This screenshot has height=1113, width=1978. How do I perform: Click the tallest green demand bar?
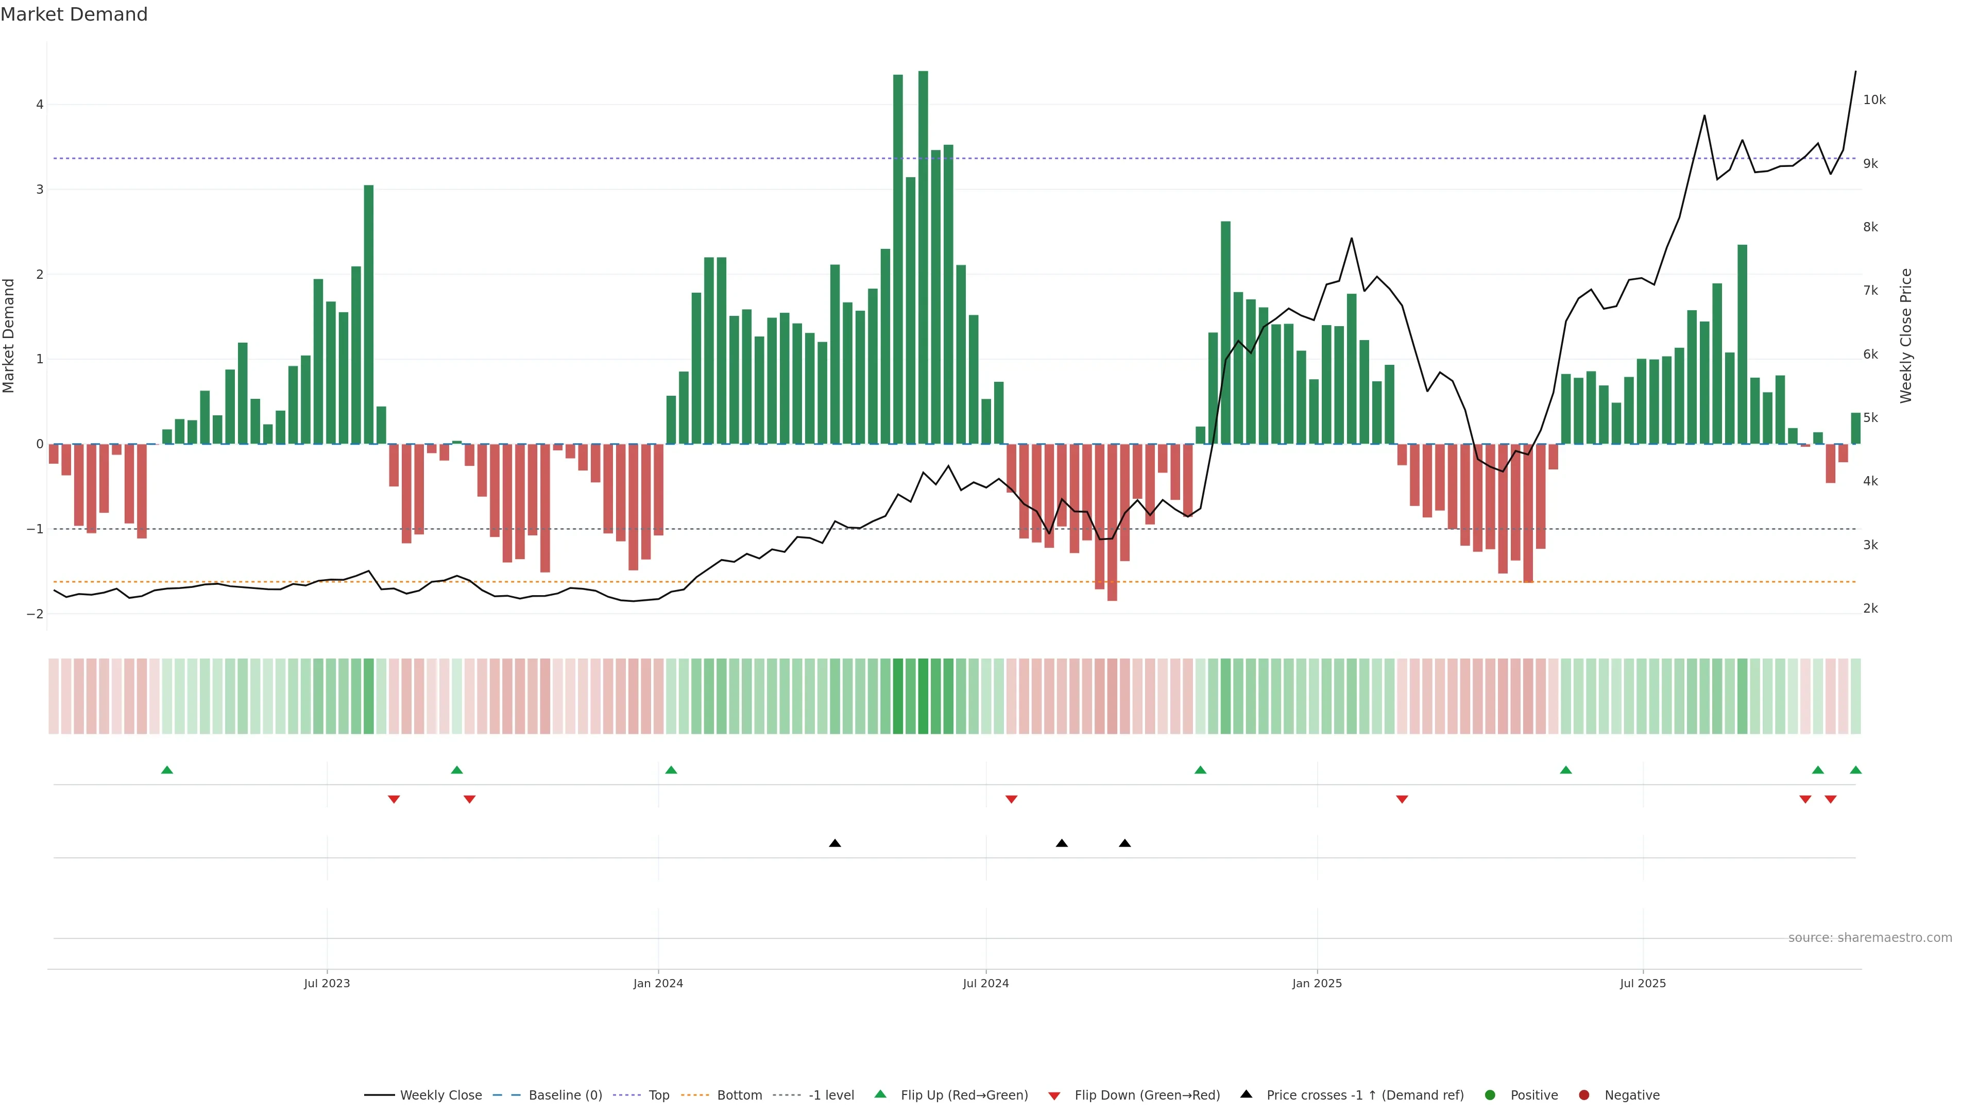pyautogui.click(x=923, y=257)
